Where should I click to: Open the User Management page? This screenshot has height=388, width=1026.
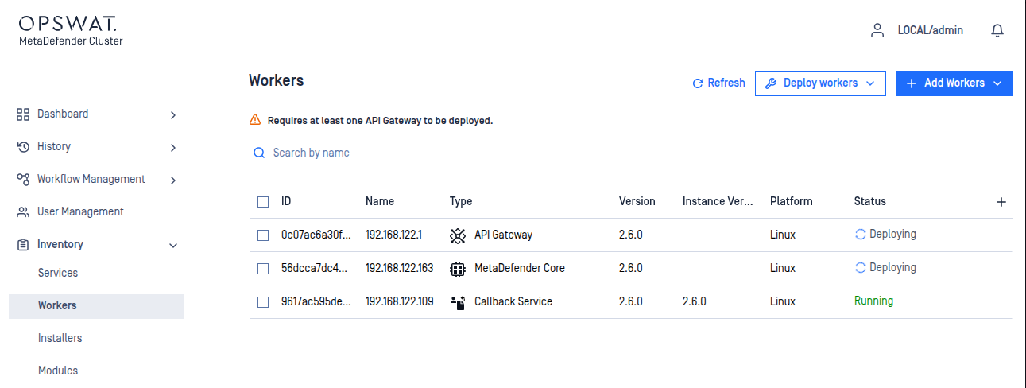coord(80,211)
